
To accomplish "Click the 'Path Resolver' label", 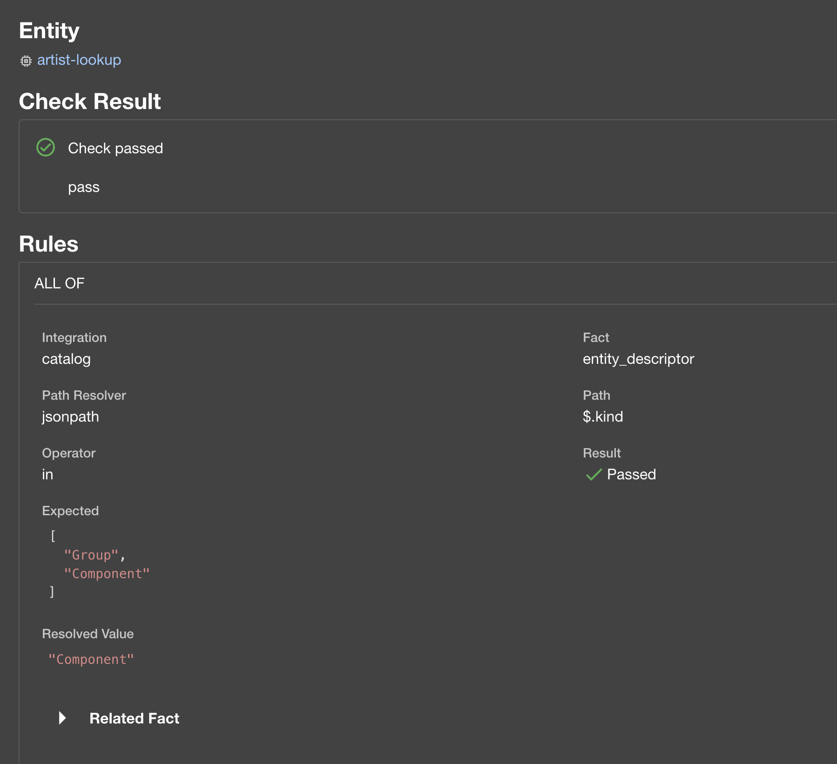I will pyautogui.click(x=84, y=396).
